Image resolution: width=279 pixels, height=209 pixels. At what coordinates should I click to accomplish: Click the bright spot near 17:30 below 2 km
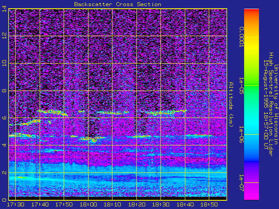[x=22, y=177]
